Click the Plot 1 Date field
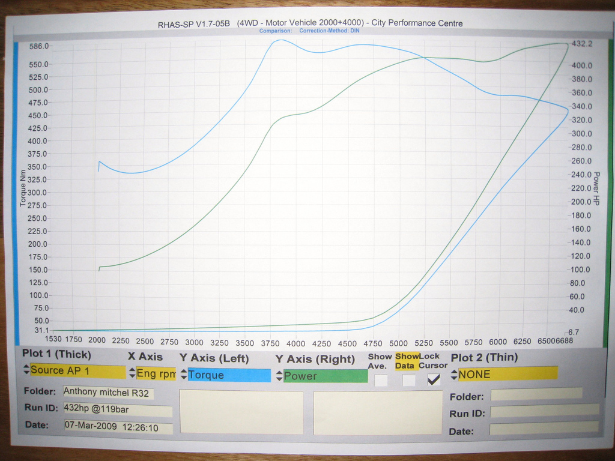Viewport: 615px width, 461px height. (118, 428)
